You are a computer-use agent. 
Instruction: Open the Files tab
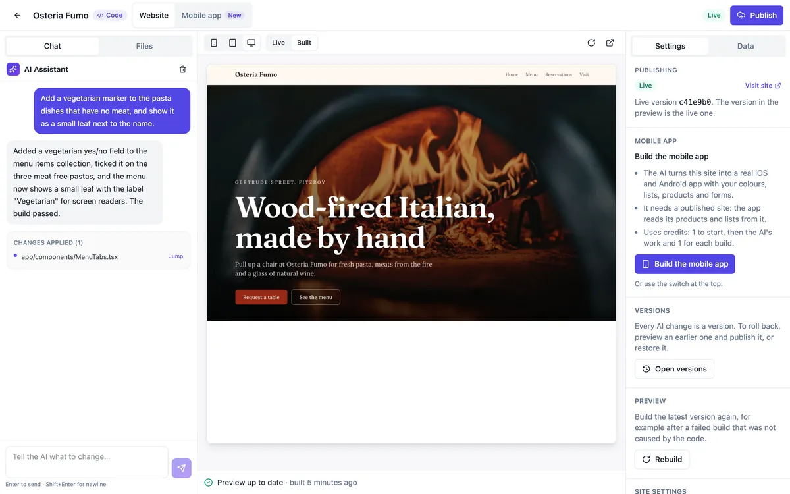[144, 46]
